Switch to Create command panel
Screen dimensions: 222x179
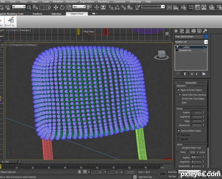(176, 31)
